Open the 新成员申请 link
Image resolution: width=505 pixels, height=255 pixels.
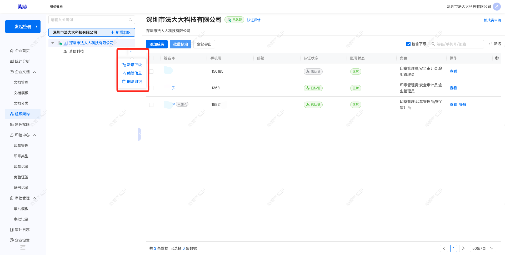click(x=492, y=20)
